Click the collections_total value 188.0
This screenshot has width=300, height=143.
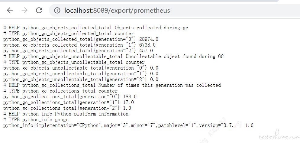[x=130, y=97]
